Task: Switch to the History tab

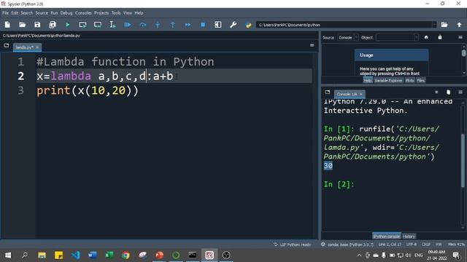Action: click(x=409, y=237)
